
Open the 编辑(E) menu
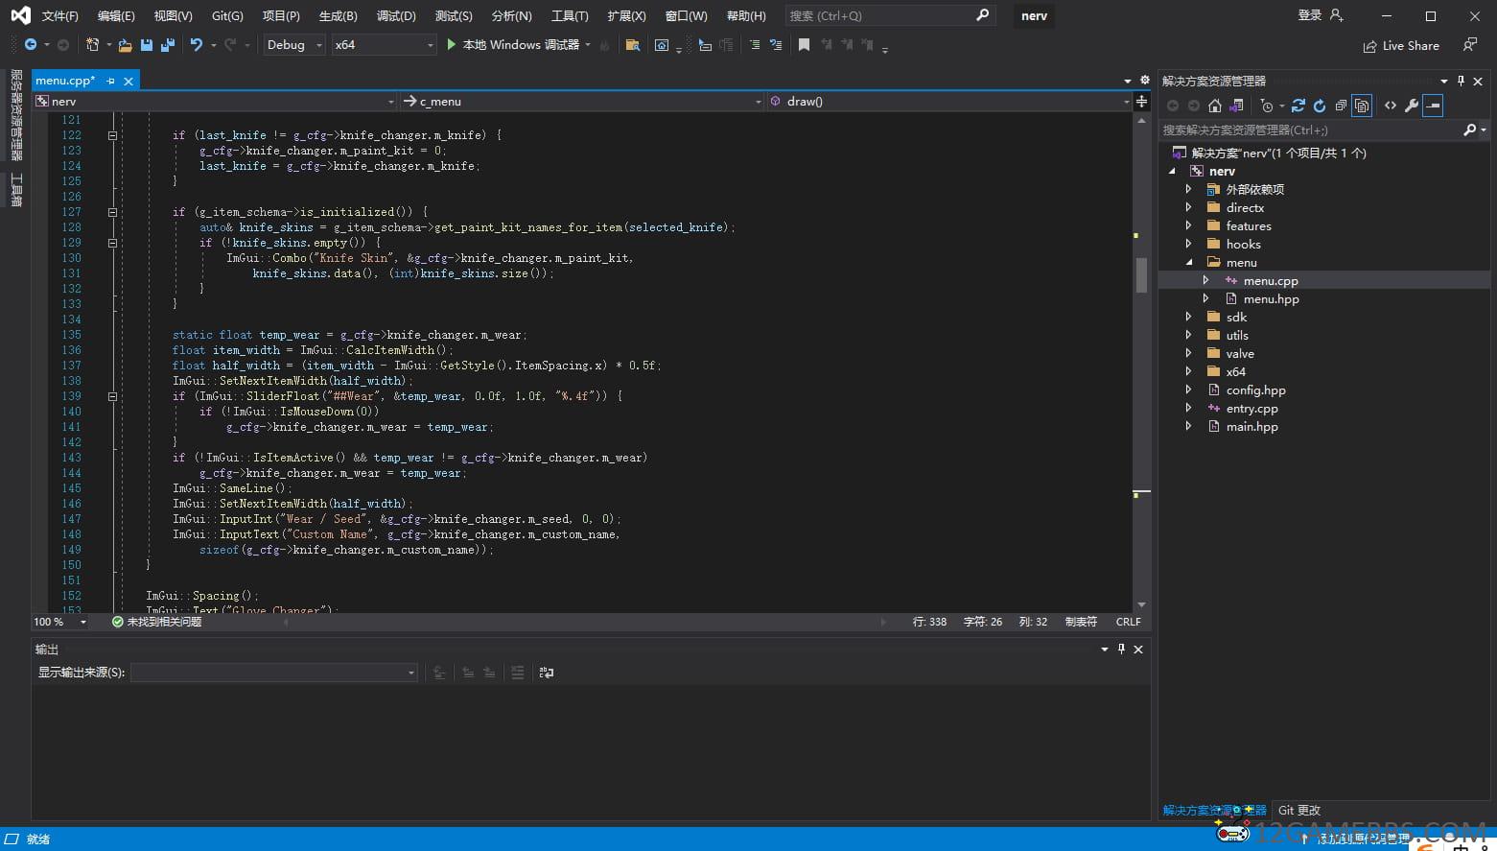pyautogui.click(x=116, y=16)
